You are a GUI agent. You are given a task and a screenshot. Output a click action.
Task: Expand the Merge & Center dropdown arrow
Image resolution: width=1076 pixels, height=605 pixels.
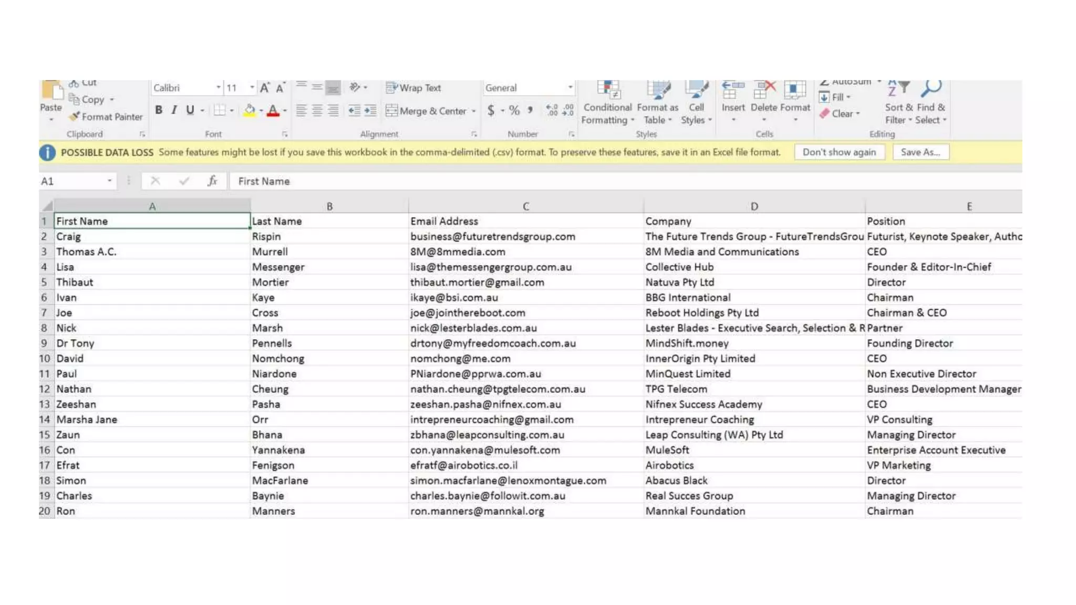(x=474, y=111)
